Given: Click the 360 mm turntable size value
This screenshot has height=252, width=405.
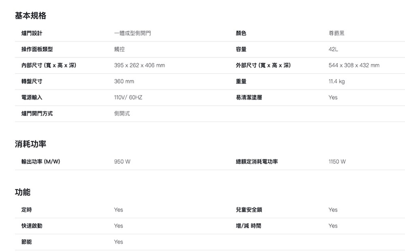Looking at the screenshot, I should tap(124, 82).
